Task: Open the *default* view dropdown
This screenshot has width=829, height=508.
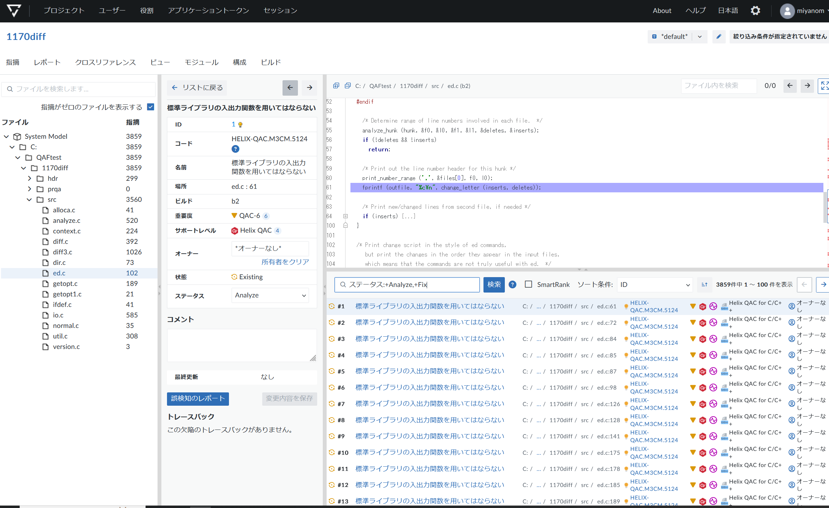Action: [x=677, y=36]
